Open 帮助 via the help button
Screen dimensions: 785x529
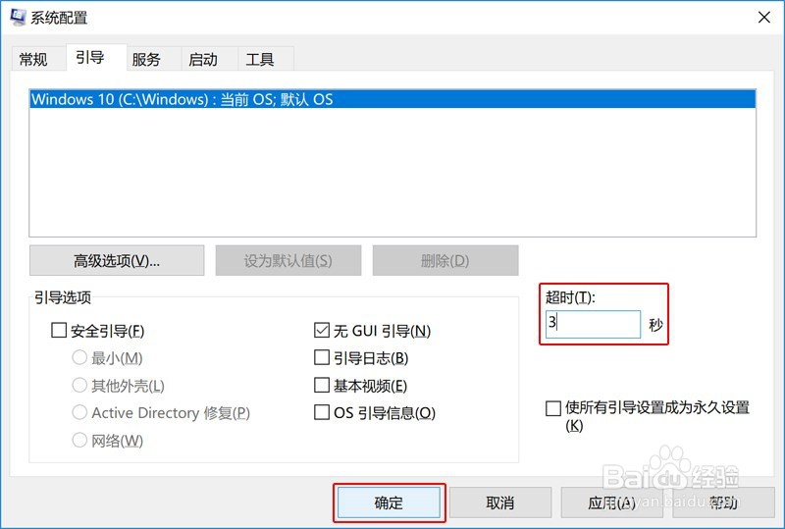tap(723, 503)
